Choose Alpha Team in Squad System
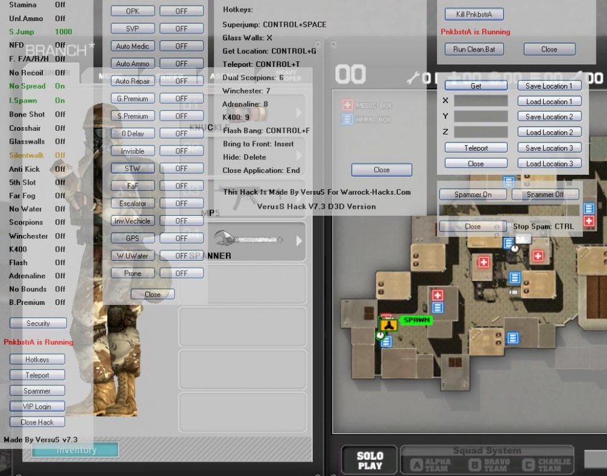This screenshot has width=607, height=476. (430, 464)
